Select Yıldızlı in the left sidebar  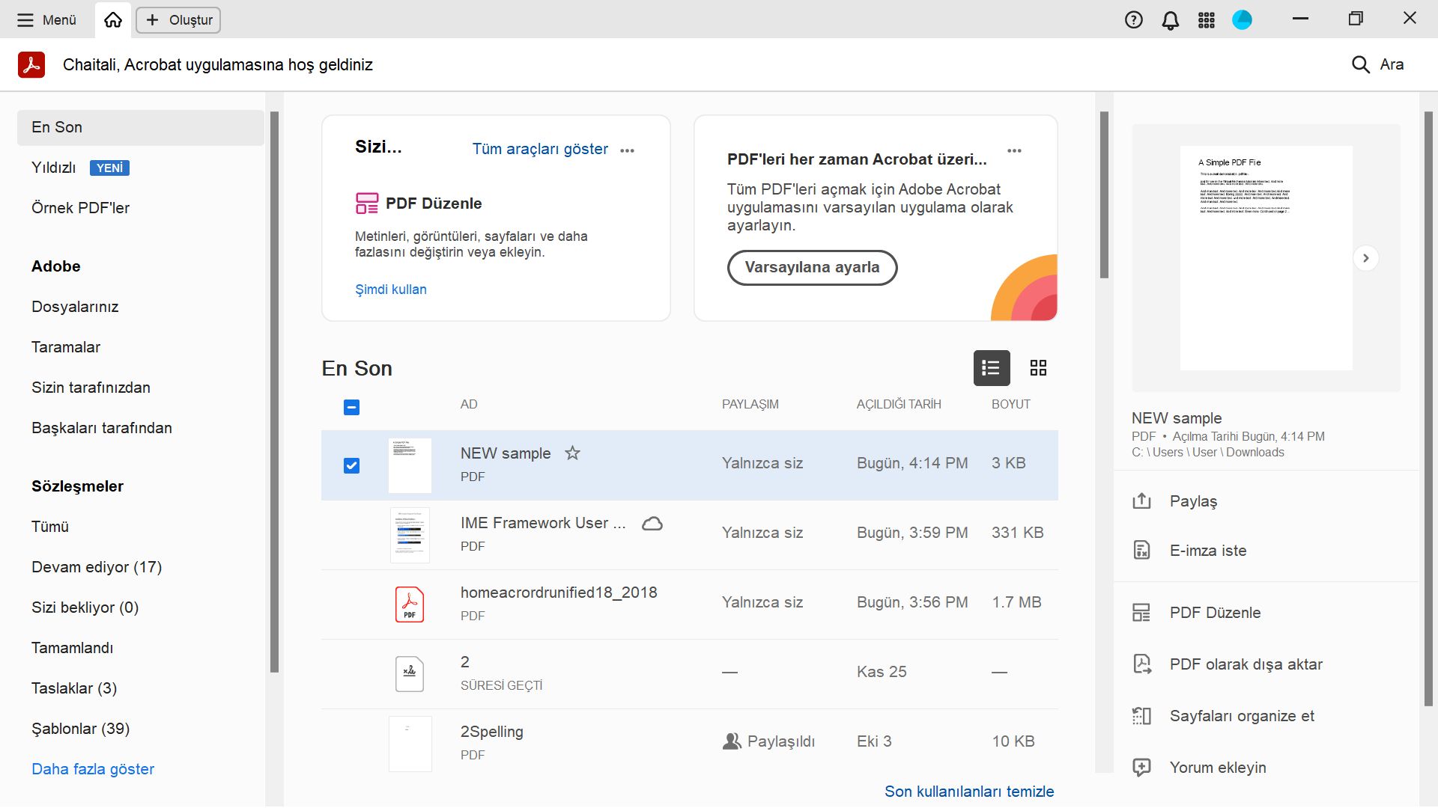(x=54, y=168)
